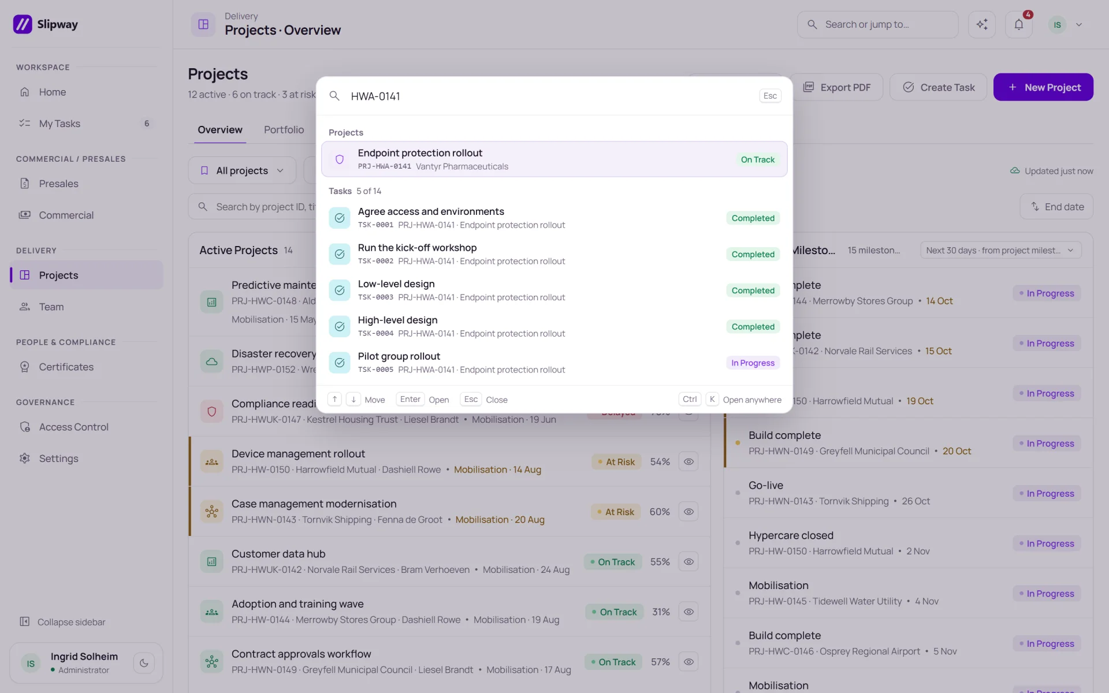Switch to the Overview tab
The image size is (1109, 693).
(x=220, y=129)
